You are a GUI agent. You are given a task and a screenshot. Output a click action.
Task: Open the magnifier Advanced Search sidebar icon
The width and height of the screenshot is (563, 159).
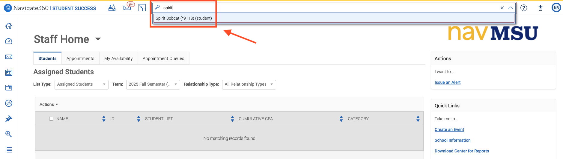pos(9,134)
